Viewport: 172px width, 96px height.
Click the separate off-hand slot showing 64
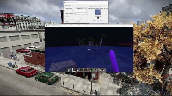(69, 70)
